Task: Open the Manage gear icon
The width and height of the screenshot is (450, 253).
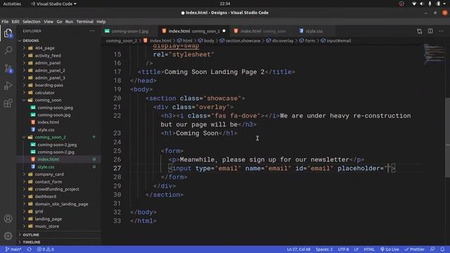Action: [8, 236]
